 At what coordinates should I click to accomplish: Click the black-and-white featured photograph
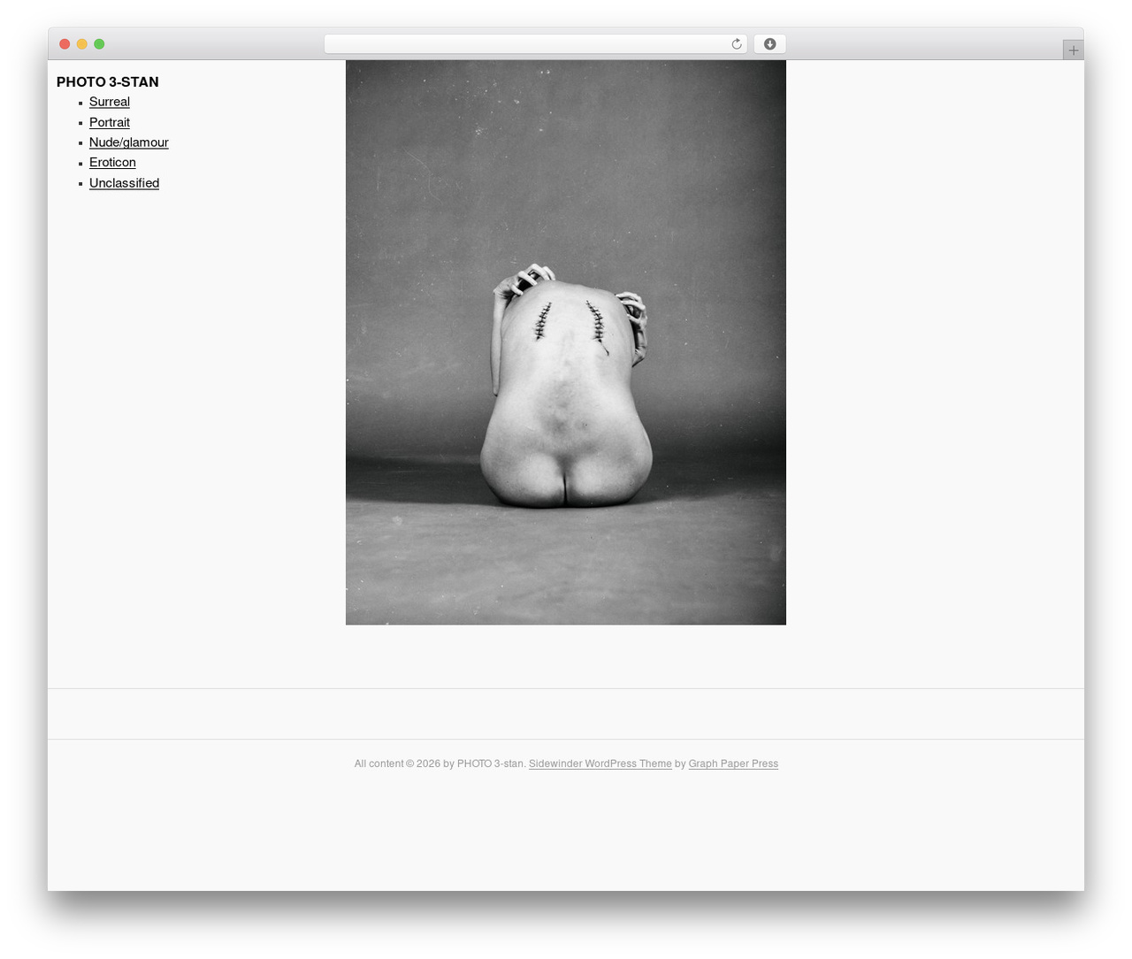point(566,342)
